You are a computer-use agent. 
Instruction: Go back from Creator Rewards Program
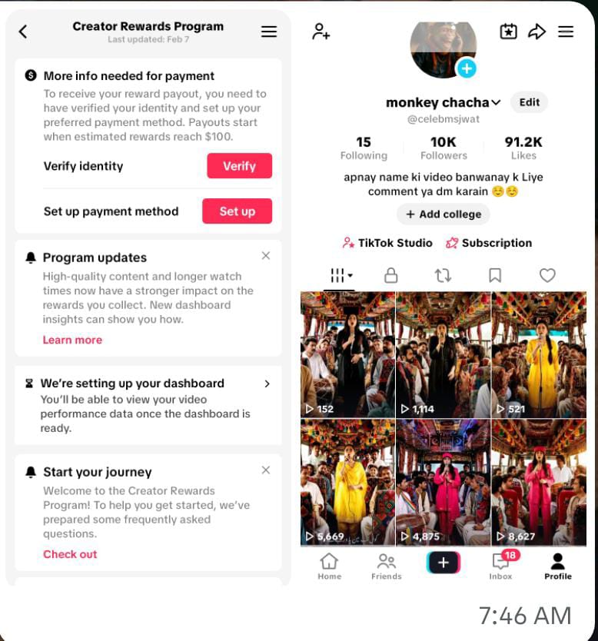23,32
